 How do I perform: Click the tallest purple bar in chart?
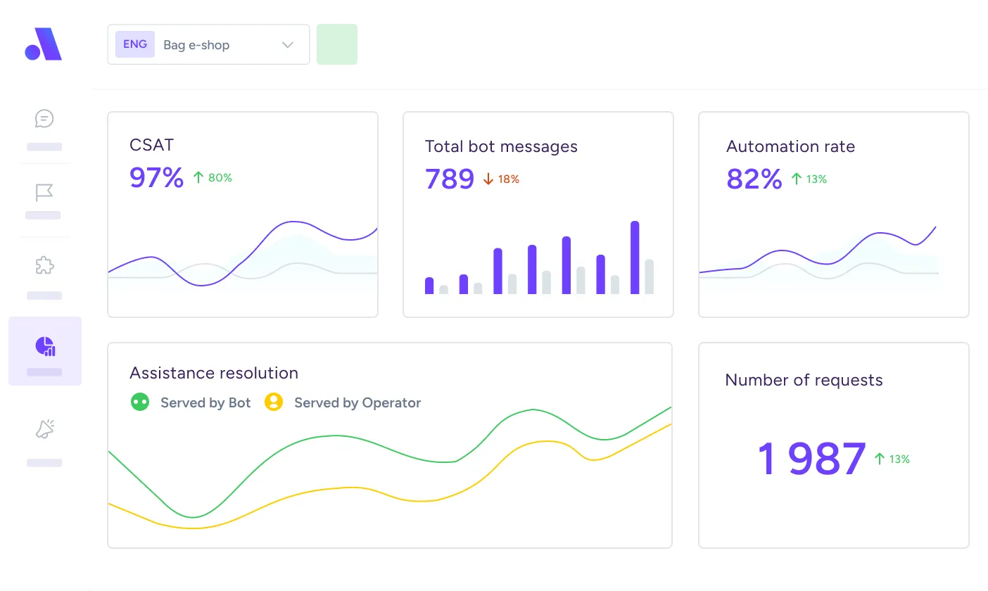[635, 258]
